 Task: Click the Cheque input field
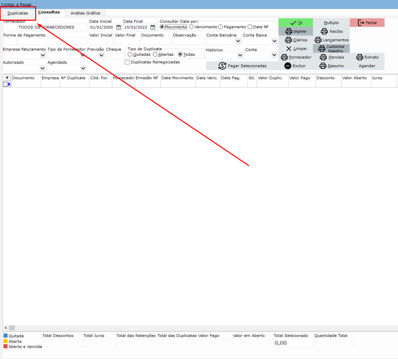point(115,55)
